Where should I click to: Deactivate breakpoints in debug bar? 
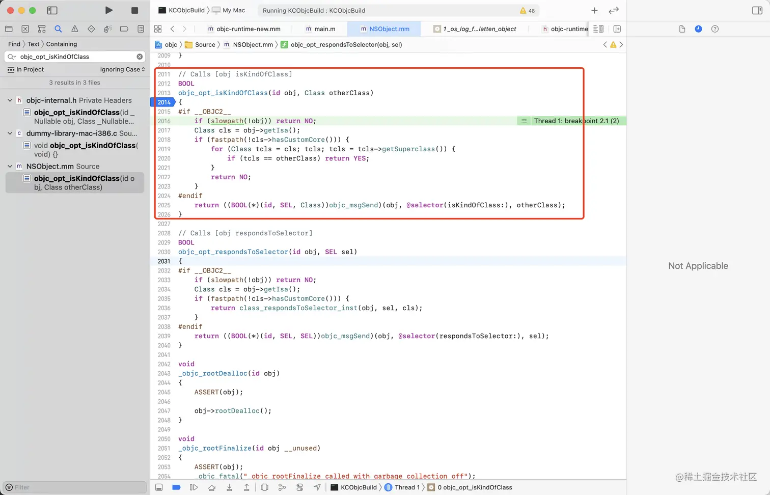click(x=176, y=487)
